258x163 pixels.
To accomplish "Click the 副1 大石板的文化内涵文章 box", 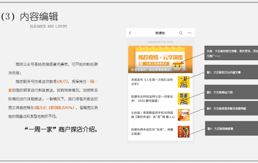I will [x=231, y=72].
